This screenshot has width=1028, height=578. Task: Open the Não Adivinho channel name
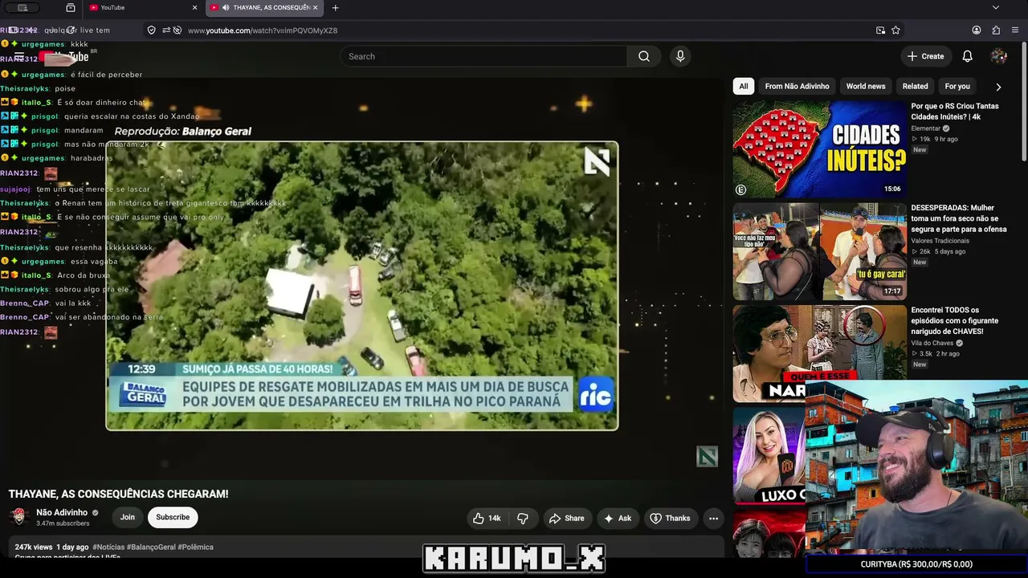coord(62,512)
